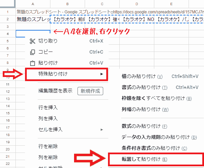This screenshot has width=204, height=168.
Task: Click cell B2 【カラオケ】前向
Action: coord(68,19)
